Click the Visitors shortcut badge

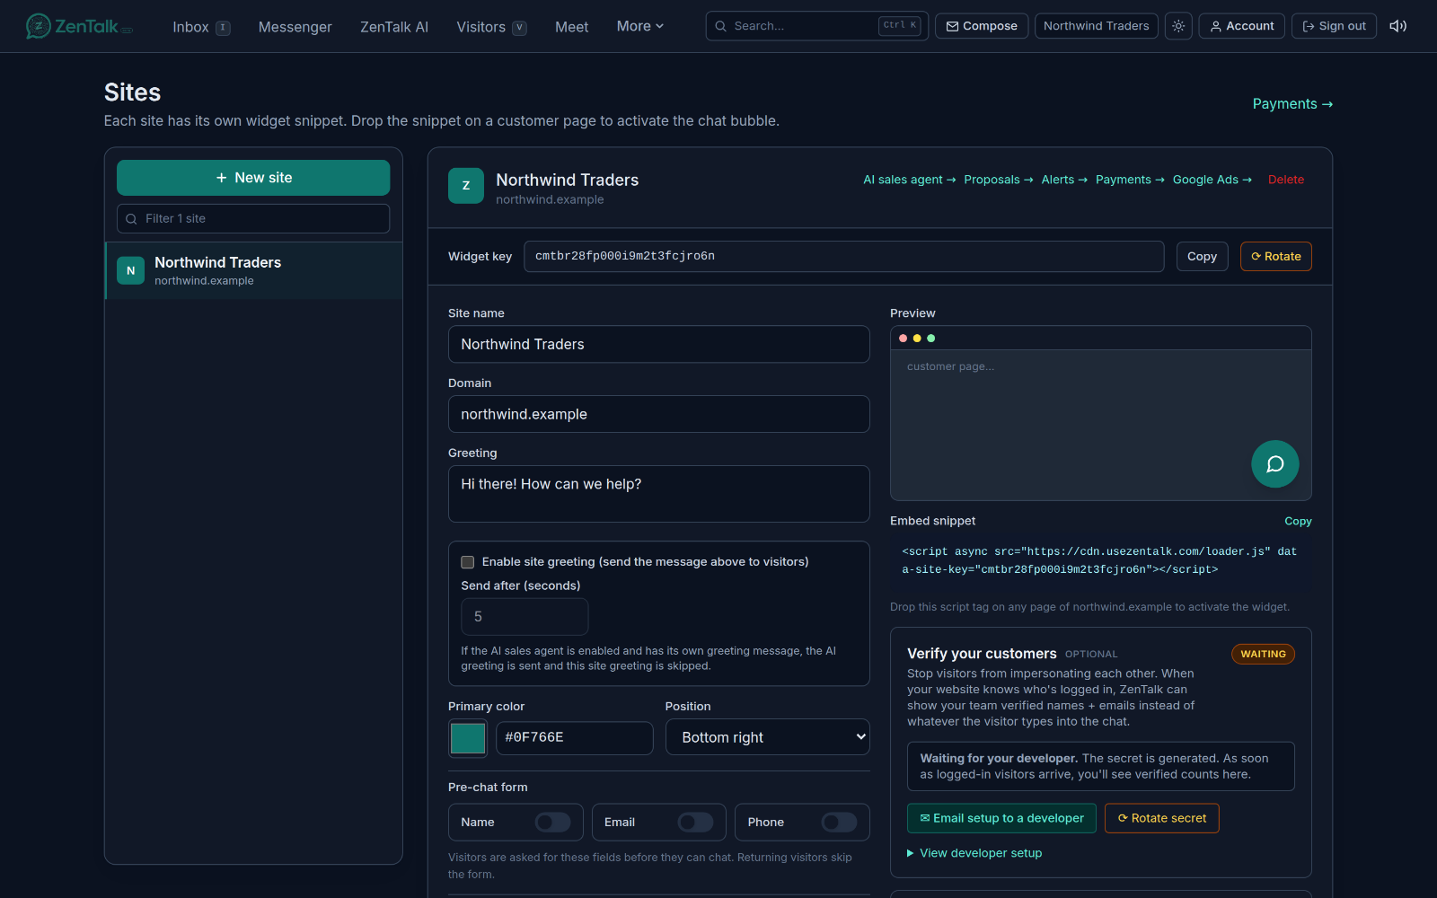coord(519,28)
